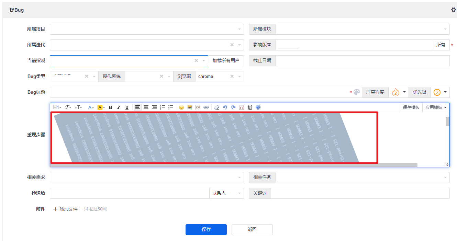Clear formatting with the eraser icon
This screenshot has height=241, width=457.
[216, 107]
